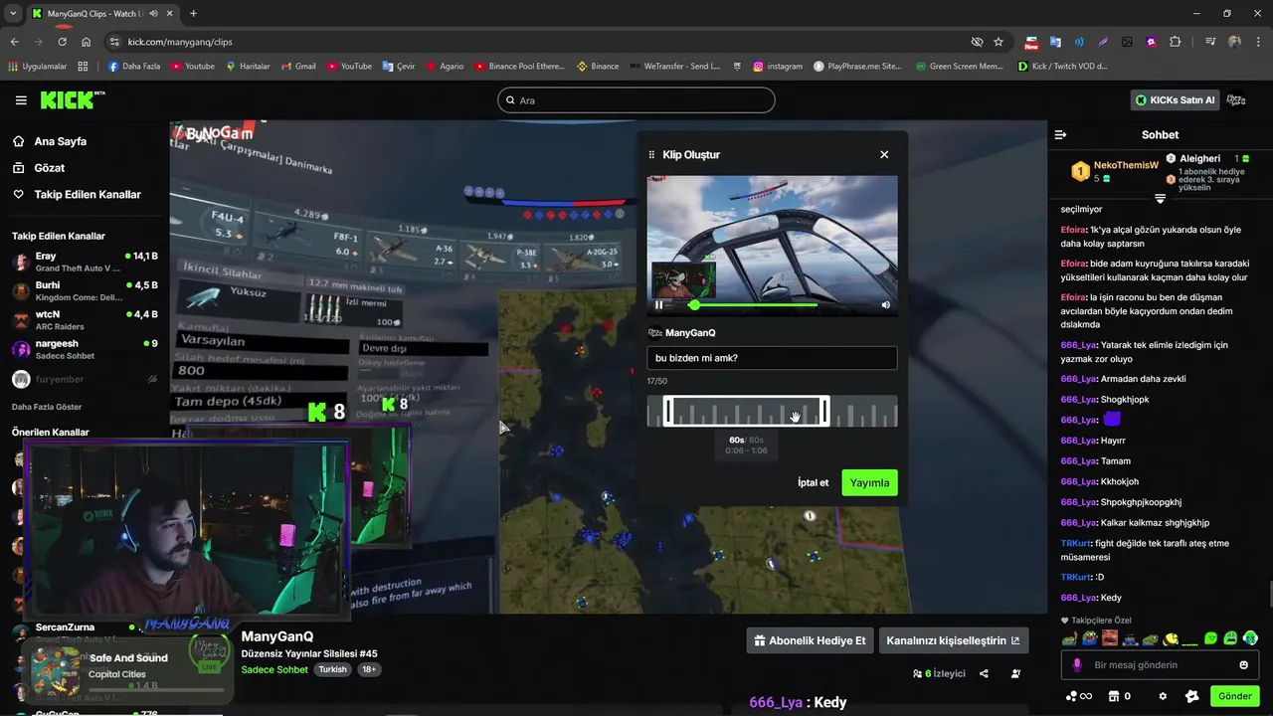Open a new browser tab
The width and height of the screenshot is (1273, 716).
click(193, 13)
